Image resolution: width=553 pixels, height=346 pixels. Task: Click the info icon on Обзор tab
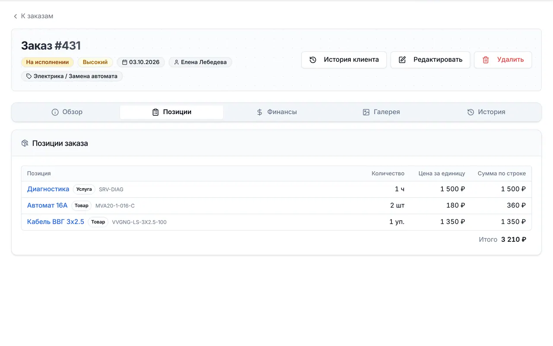point(55,112)
